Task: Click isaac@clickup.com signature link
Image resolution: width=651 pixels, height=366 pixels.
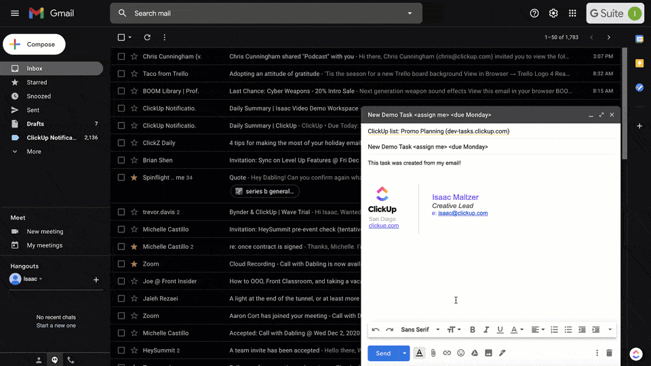Action: tap(463, 213)
